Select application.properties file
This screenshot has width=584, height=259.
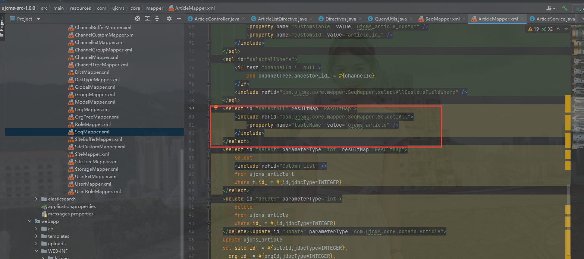[x=72, y=206]
